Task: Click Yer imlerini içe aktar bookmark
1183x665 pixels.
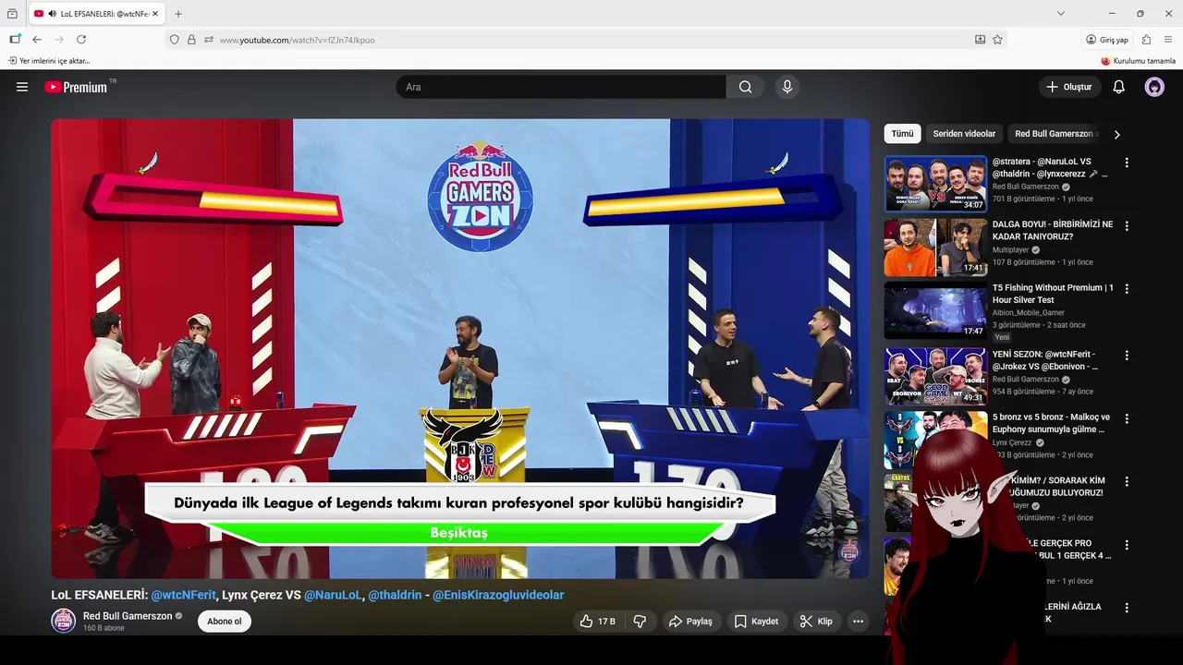Action: (49, 61)
